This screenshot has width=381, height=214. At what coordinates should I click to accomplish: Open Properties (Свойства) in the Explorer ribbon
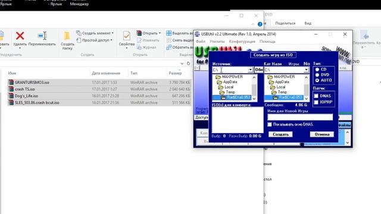pyautogui.click(x=126, y=36)
